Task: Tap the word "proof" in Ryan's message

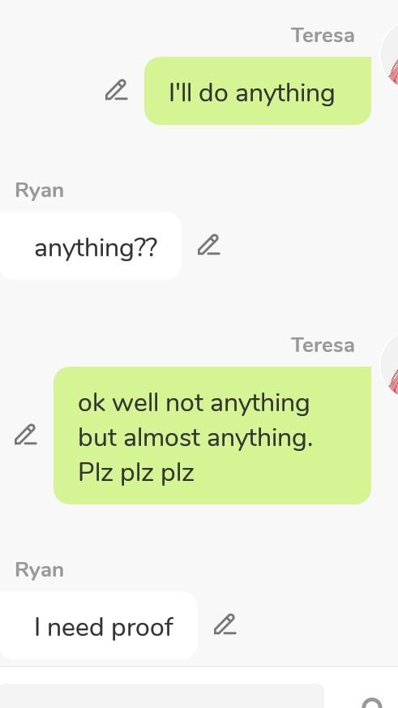Action: (142, 628)
